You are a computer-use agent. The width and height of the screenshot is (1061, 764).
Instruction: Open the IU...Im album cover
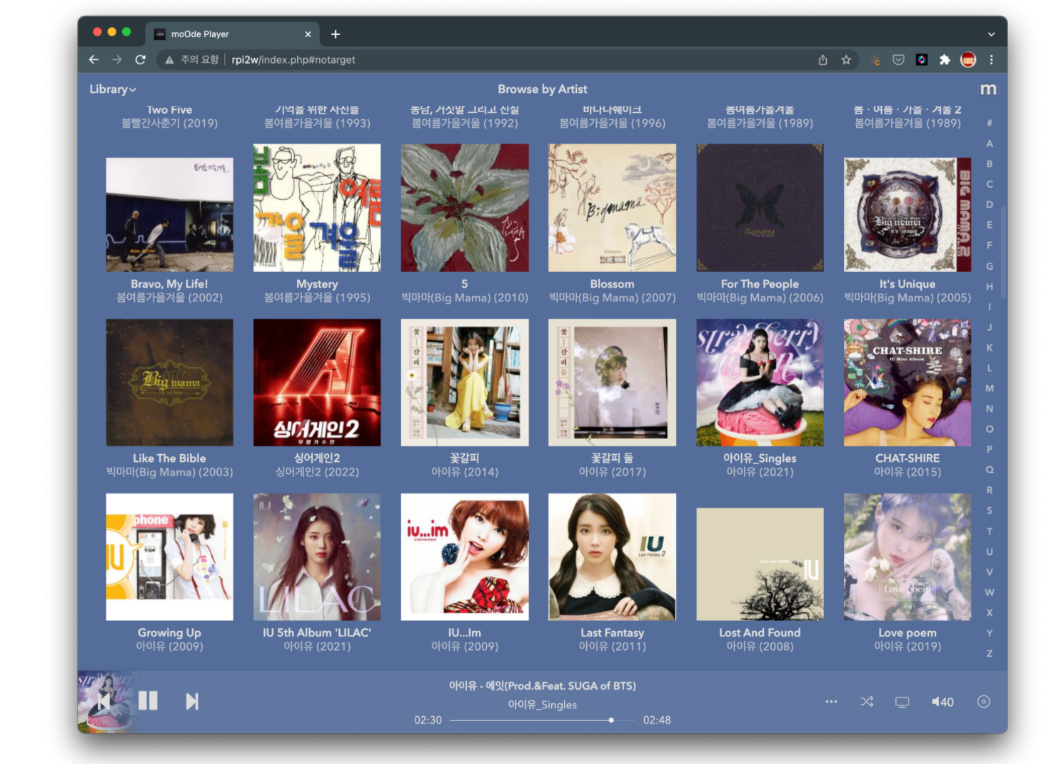click(x=465, y=557)
